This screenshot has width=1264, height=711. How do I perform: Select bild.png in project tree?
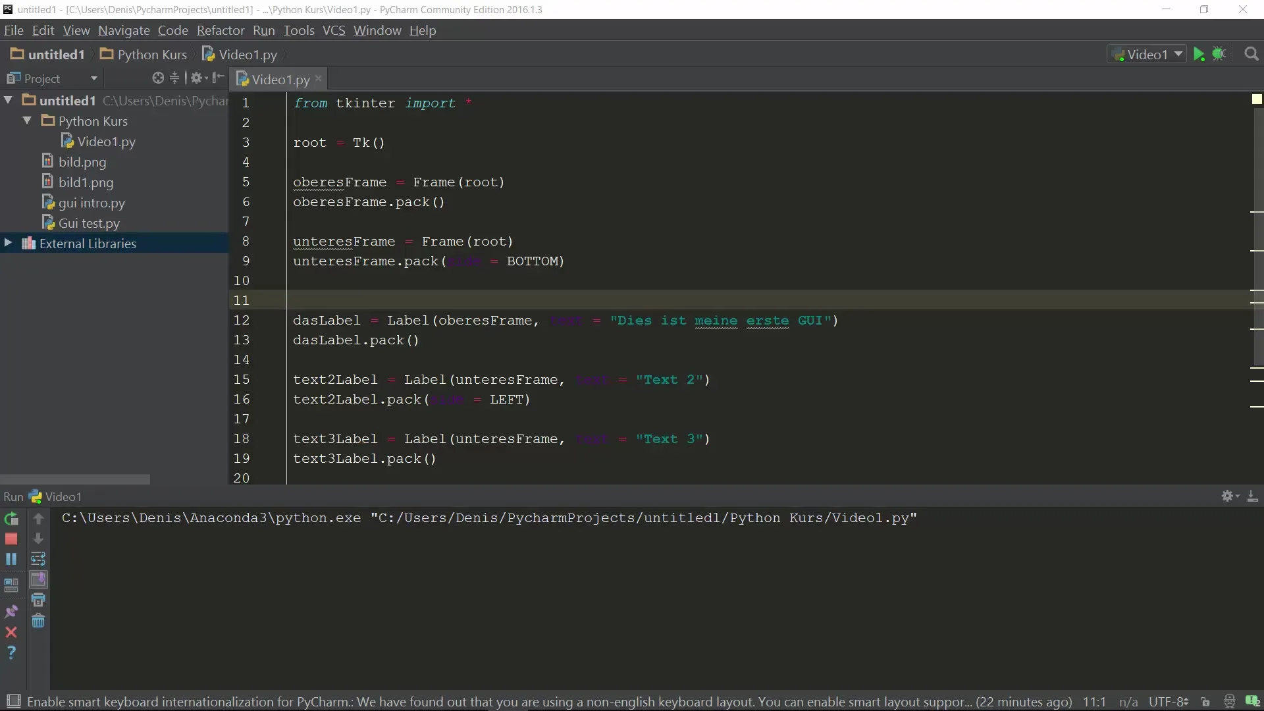pos(74,162)
